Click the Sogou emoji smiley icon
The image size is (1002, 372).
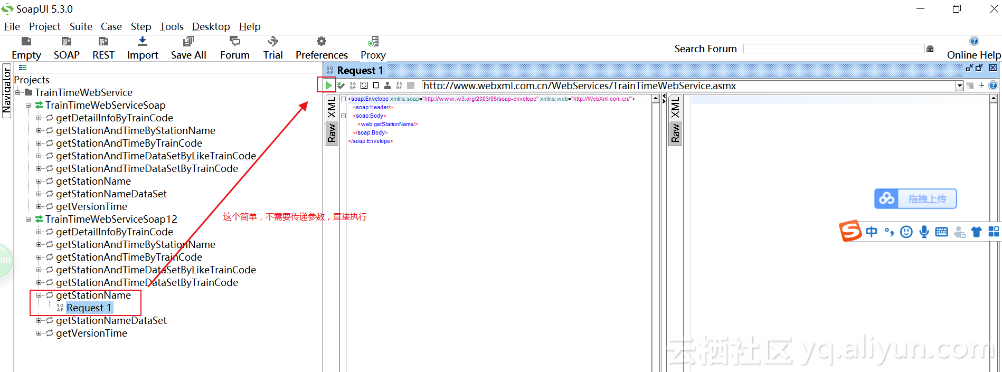coord(906,232)
